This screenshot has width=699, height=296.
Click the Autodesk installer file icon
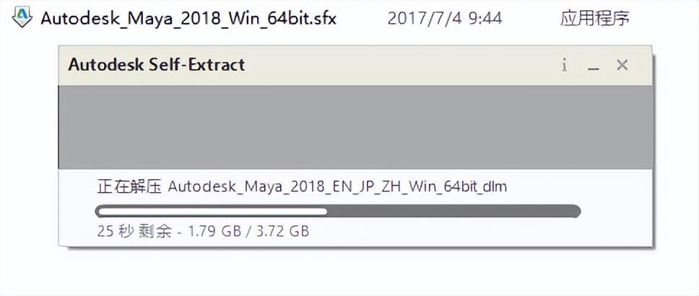[x=22, y=17]
